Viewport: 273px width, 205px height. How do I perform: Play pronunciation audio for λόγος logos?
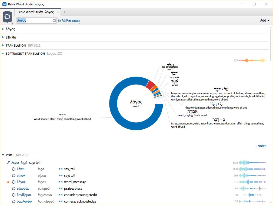tap(61, 182)
